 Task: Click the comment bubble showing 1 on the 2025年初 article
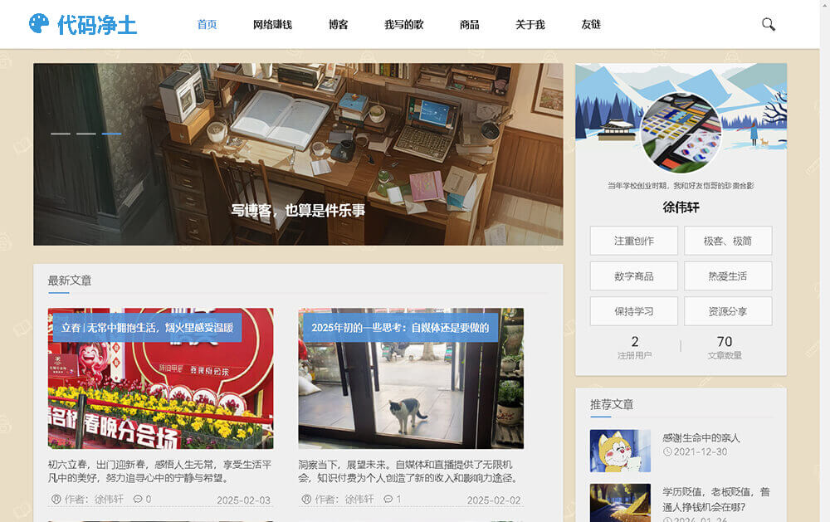click(x=389, y=500)
